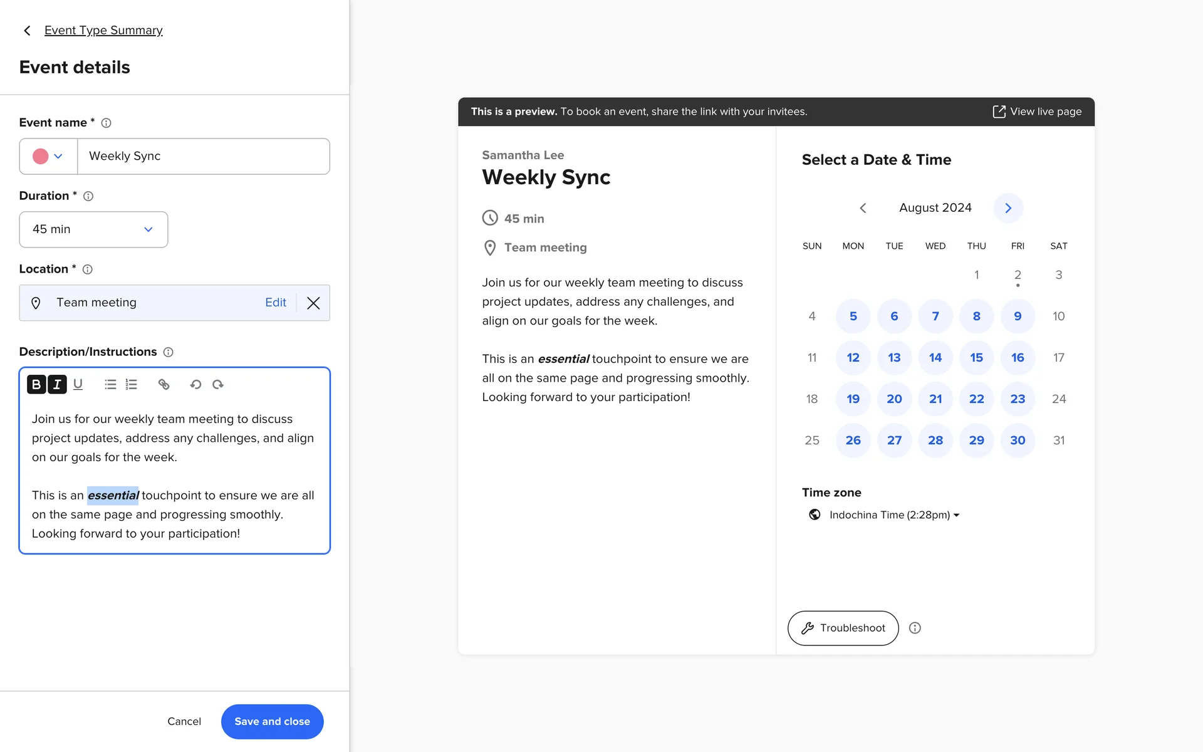Undo last edit in description editor
This screenshot has width=1203, height=752.
click(x=195, y=384)
